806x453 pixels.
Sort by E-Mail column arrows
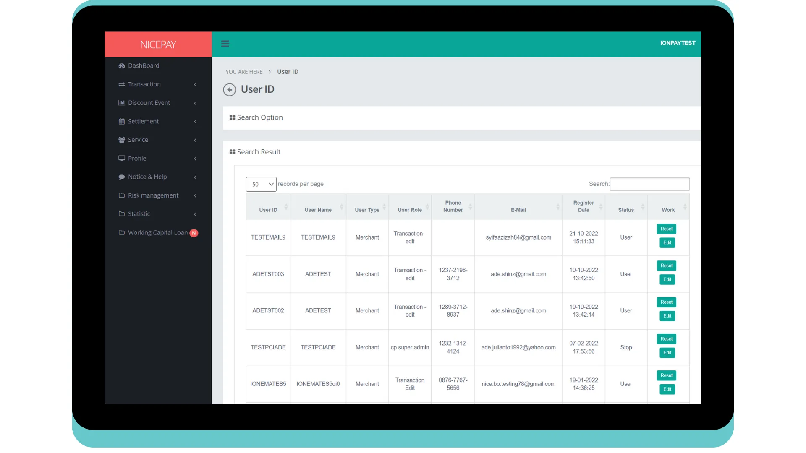tap(558, 207)
